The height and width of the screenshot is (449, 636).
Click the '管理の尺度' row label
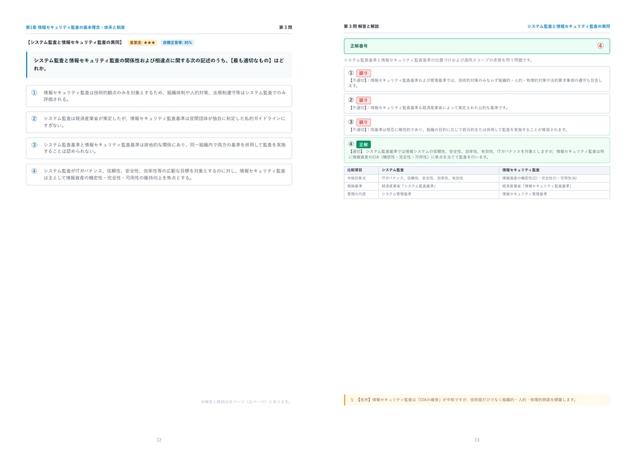point(357,194)
